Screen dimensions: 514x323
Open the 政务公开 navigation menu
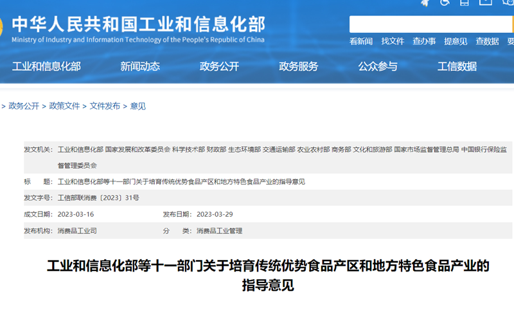tap(219, 66)
